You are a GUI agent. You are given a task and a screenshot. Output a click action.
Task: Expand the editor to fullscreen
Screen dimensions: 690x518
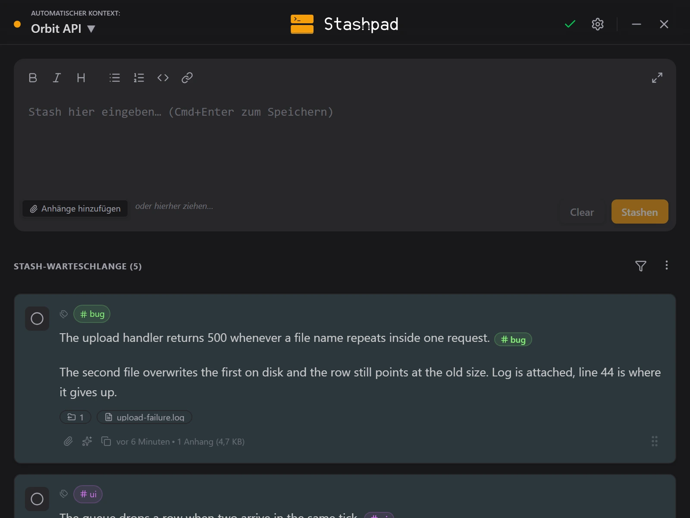point(657,78)
